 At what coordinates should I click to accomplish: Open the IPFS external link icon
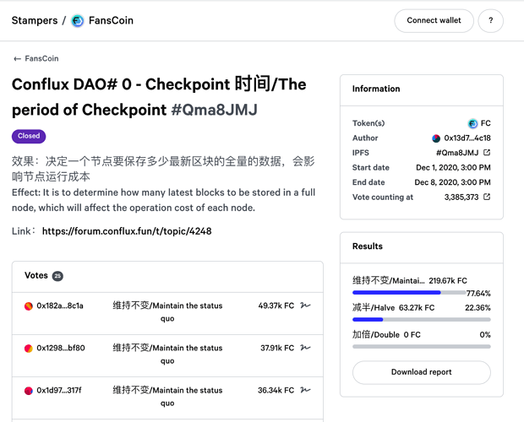click(x=487, y=153)
